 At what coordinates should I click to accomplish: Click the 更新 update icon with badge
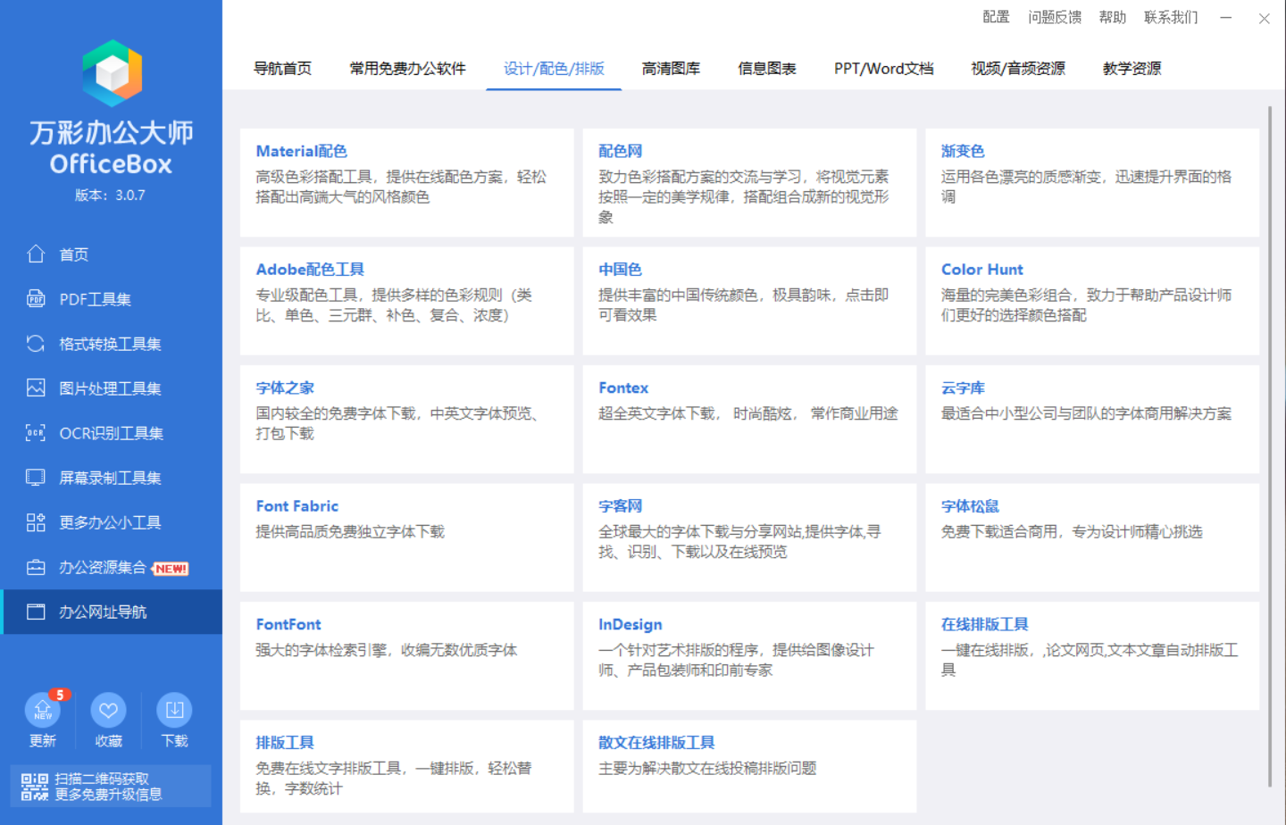(43, 711)
